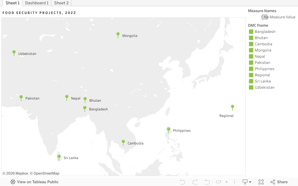Image resolution: width=298 pixels, height=186 pixels.
Task: Click the refresh/pause data icon
Action: [x=219, y=182]
